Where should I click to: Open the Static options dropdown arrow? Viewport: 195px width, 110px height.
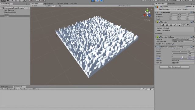(193, 6)
